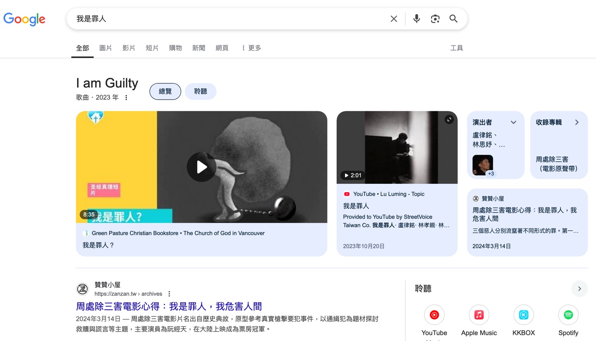This screenshot has height=341, width=596.
Task: Expand the 演出者 dropdown chevron
Action: (x=513, y=122)
